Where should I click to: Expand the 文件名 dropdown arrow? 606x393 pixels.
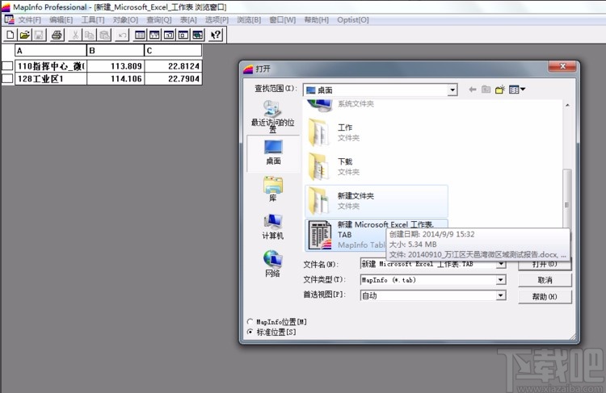501,265
